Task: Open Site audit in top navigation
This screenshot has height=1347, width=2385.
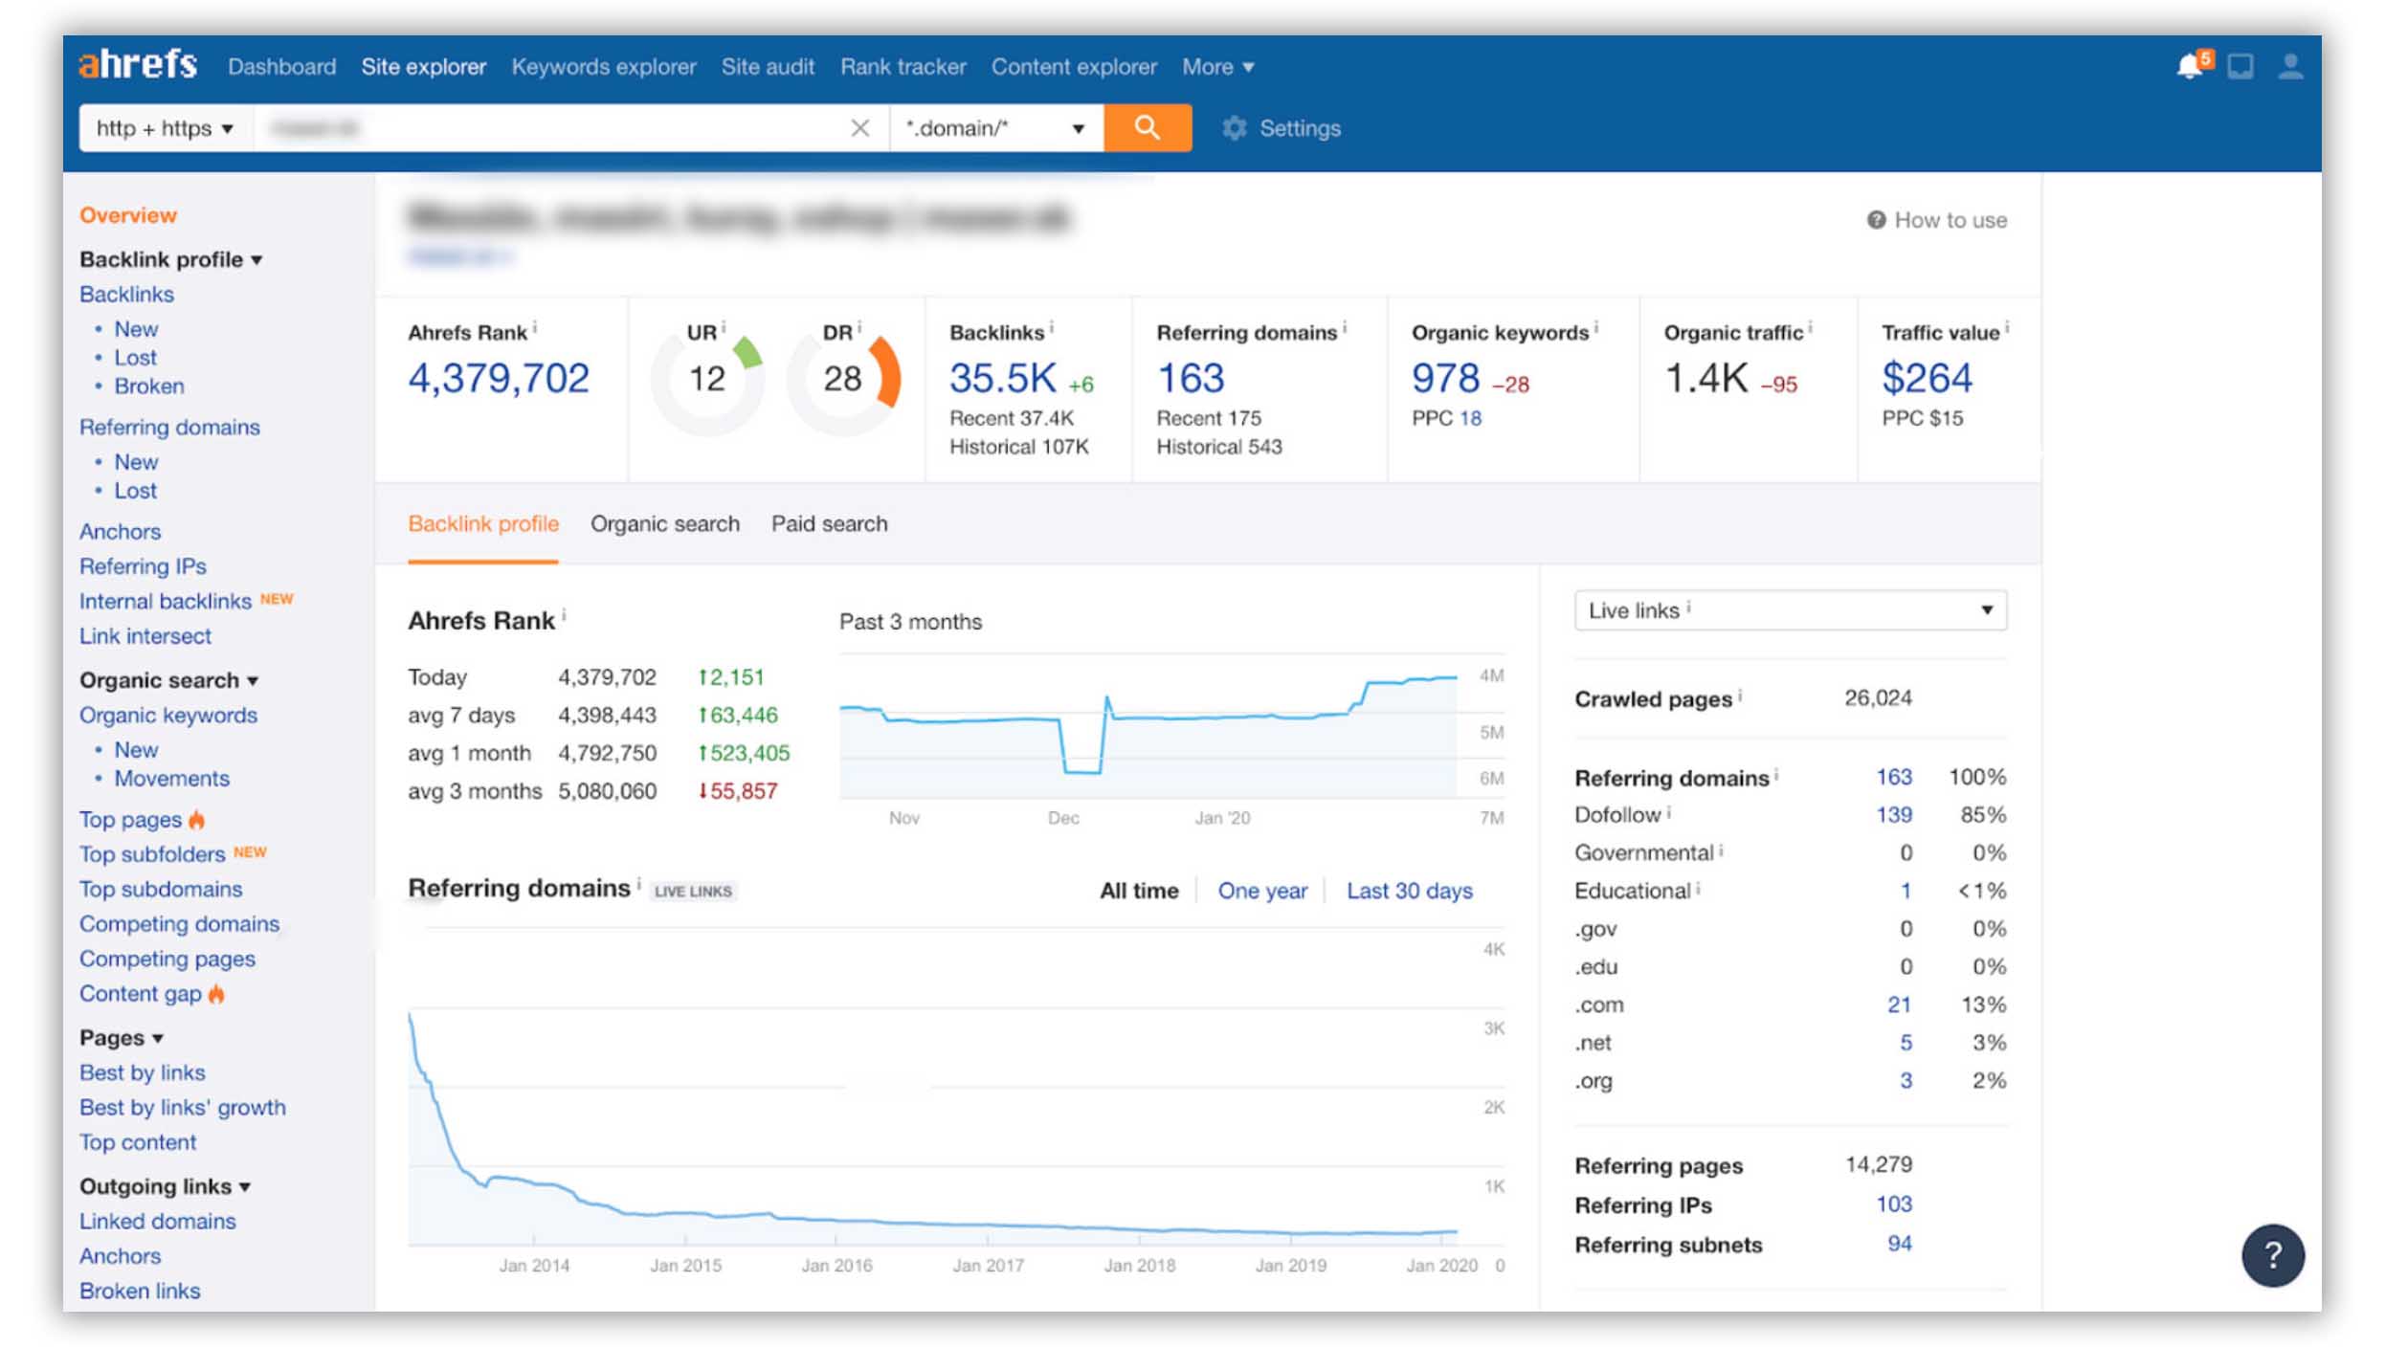Action: pyautogui.click(x=768, y=67)
